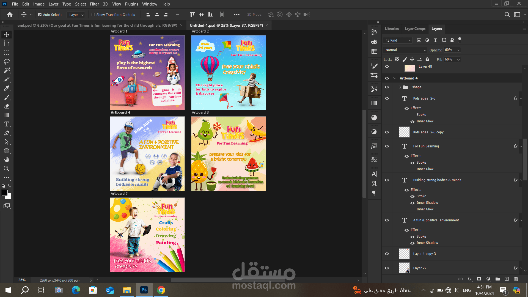Hide the Artboard 4 visibility eye
Image resolution: width=528 pixels, height=297 pixels.
(387, 78)
